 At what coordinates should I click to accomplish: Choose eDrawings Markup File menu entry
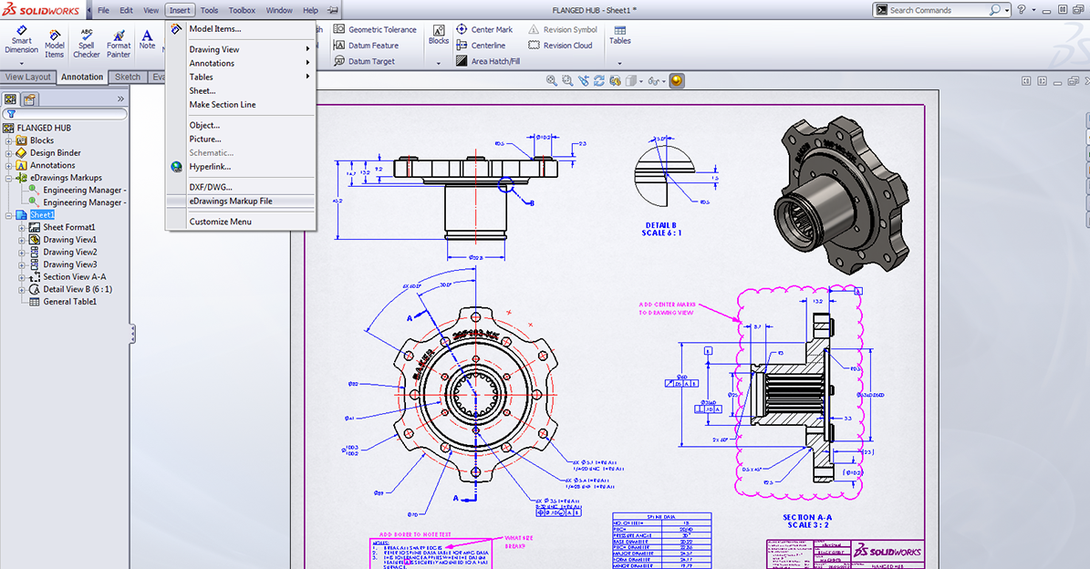(x=231, y=202)
